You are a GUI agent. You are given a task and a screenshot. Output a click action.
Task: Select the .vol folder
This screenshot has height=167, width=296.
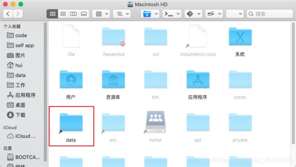pos(156,37)
